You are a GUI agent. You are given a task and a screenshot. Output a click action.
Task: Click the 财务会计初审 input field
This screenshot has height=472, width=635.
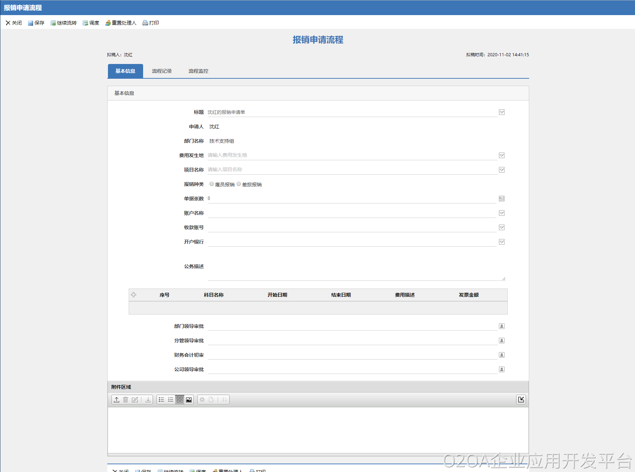(352, 355)
